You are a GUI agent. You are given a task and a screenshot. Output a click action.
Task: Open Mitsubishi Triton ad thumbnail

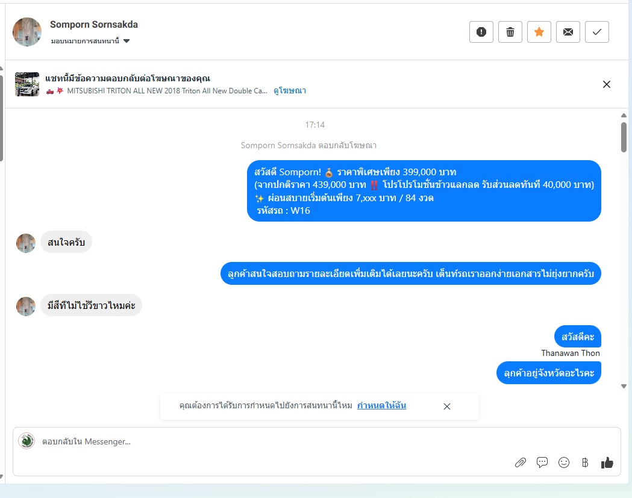click(27, 84)
